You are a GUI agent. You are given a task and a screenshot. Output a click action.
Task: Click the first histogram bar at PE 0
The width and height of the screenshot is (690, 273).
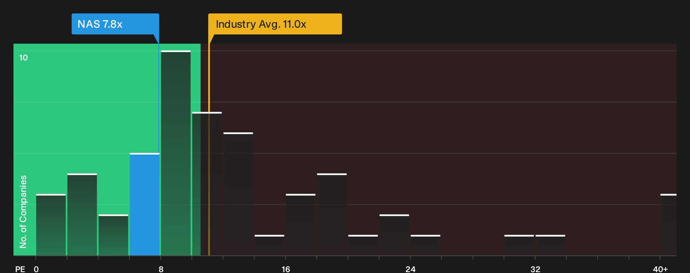(51, 225)
